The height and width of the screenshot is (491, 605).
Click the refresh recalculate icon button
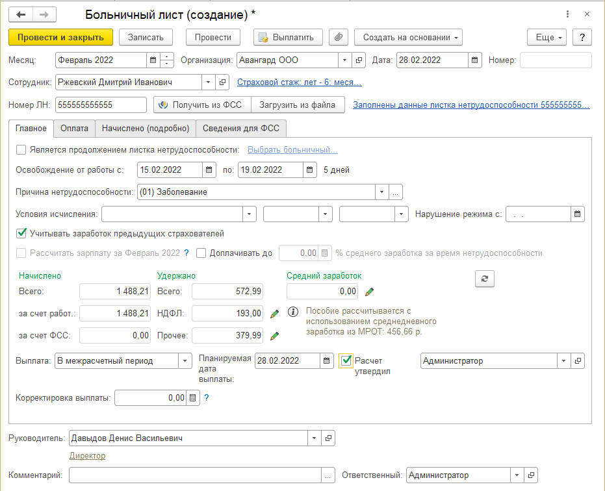484,278
